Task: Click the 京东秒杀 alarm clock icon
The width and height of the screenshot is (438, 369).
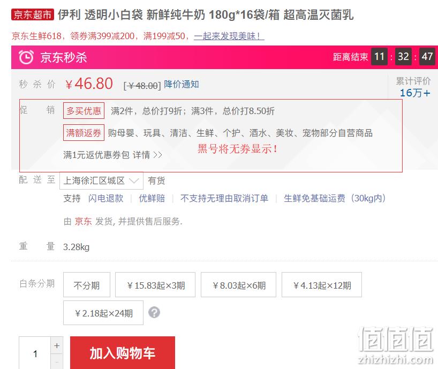Action: click(26, 57)
